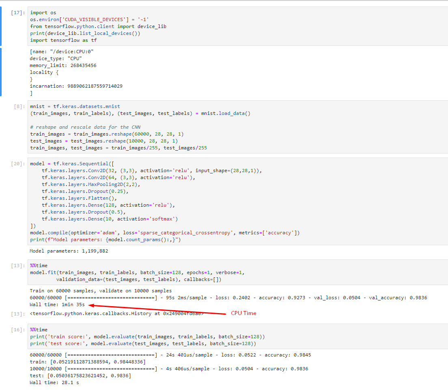The width and height of the screenshot is (448, 391).
Task: Click the model.compile(optimizer='adam') line
Action: click(x=165, y=233)
